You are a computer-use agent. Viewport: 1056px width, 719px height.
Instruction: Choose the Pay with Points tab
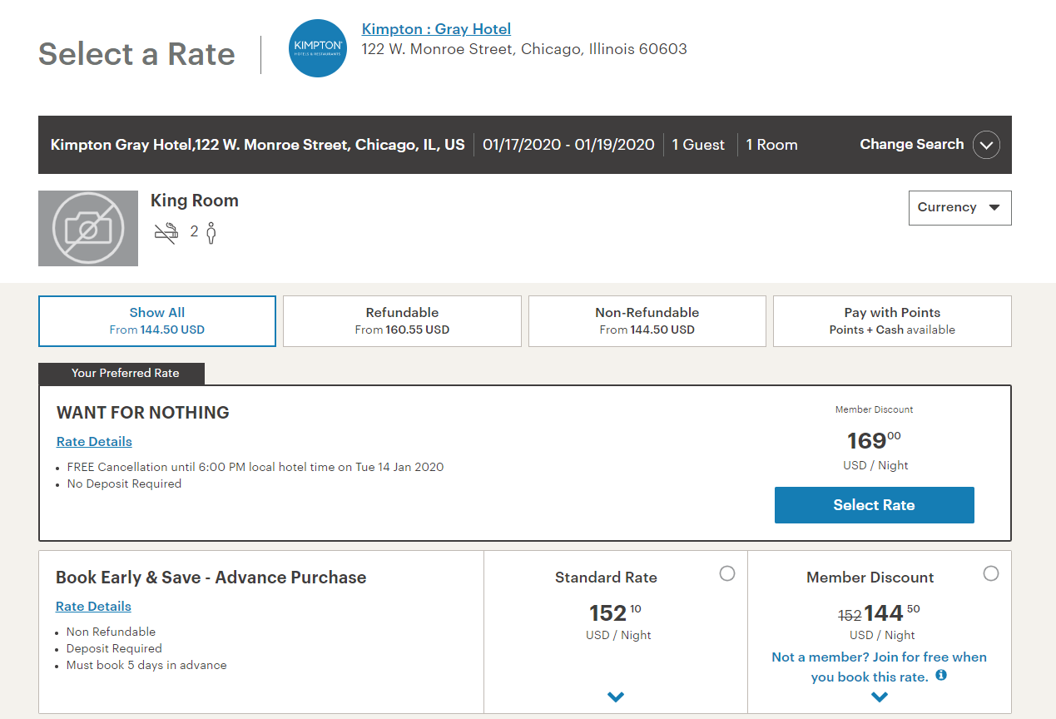pos(892,321)
